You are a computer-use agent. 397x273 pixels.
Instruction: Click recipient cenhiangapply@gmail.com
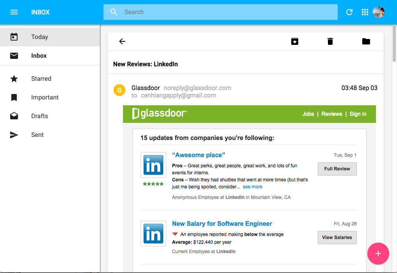tap(178, 96)
